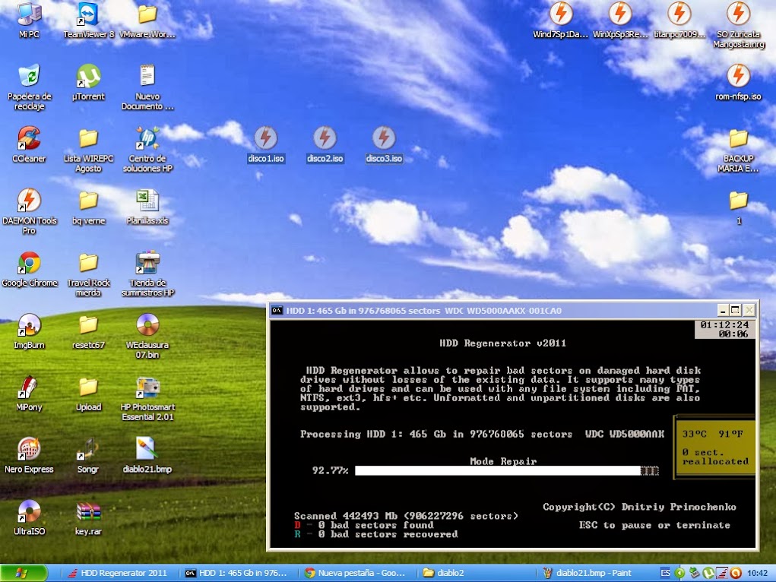Minimize the HDD console window
The width and height of the screenshot is (776, 582).
pos(723,310)
